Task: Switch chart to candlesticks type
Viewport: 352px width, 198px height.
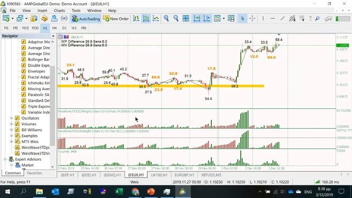Action: coord(146,19)
